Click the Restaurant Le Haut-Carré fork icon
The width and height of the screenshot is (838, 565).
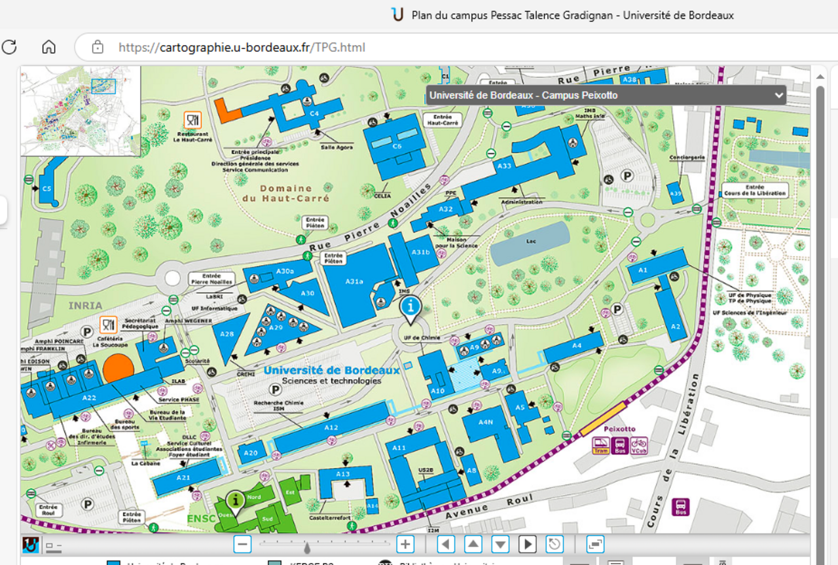click(192, 119)
